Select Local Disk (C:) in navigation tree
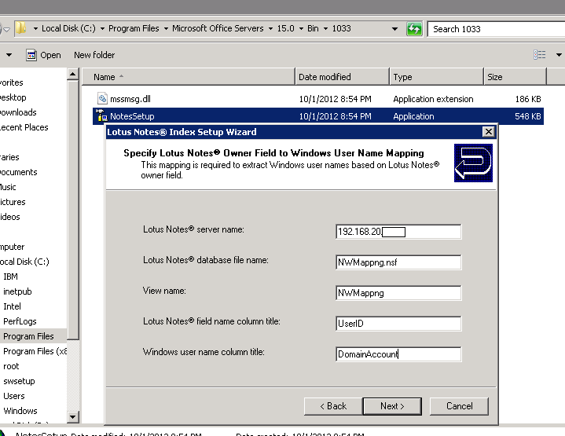 pos(24,262)
